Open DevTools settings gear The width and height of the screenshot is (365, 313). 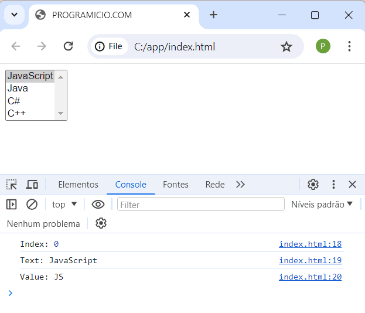coord(313,185)
